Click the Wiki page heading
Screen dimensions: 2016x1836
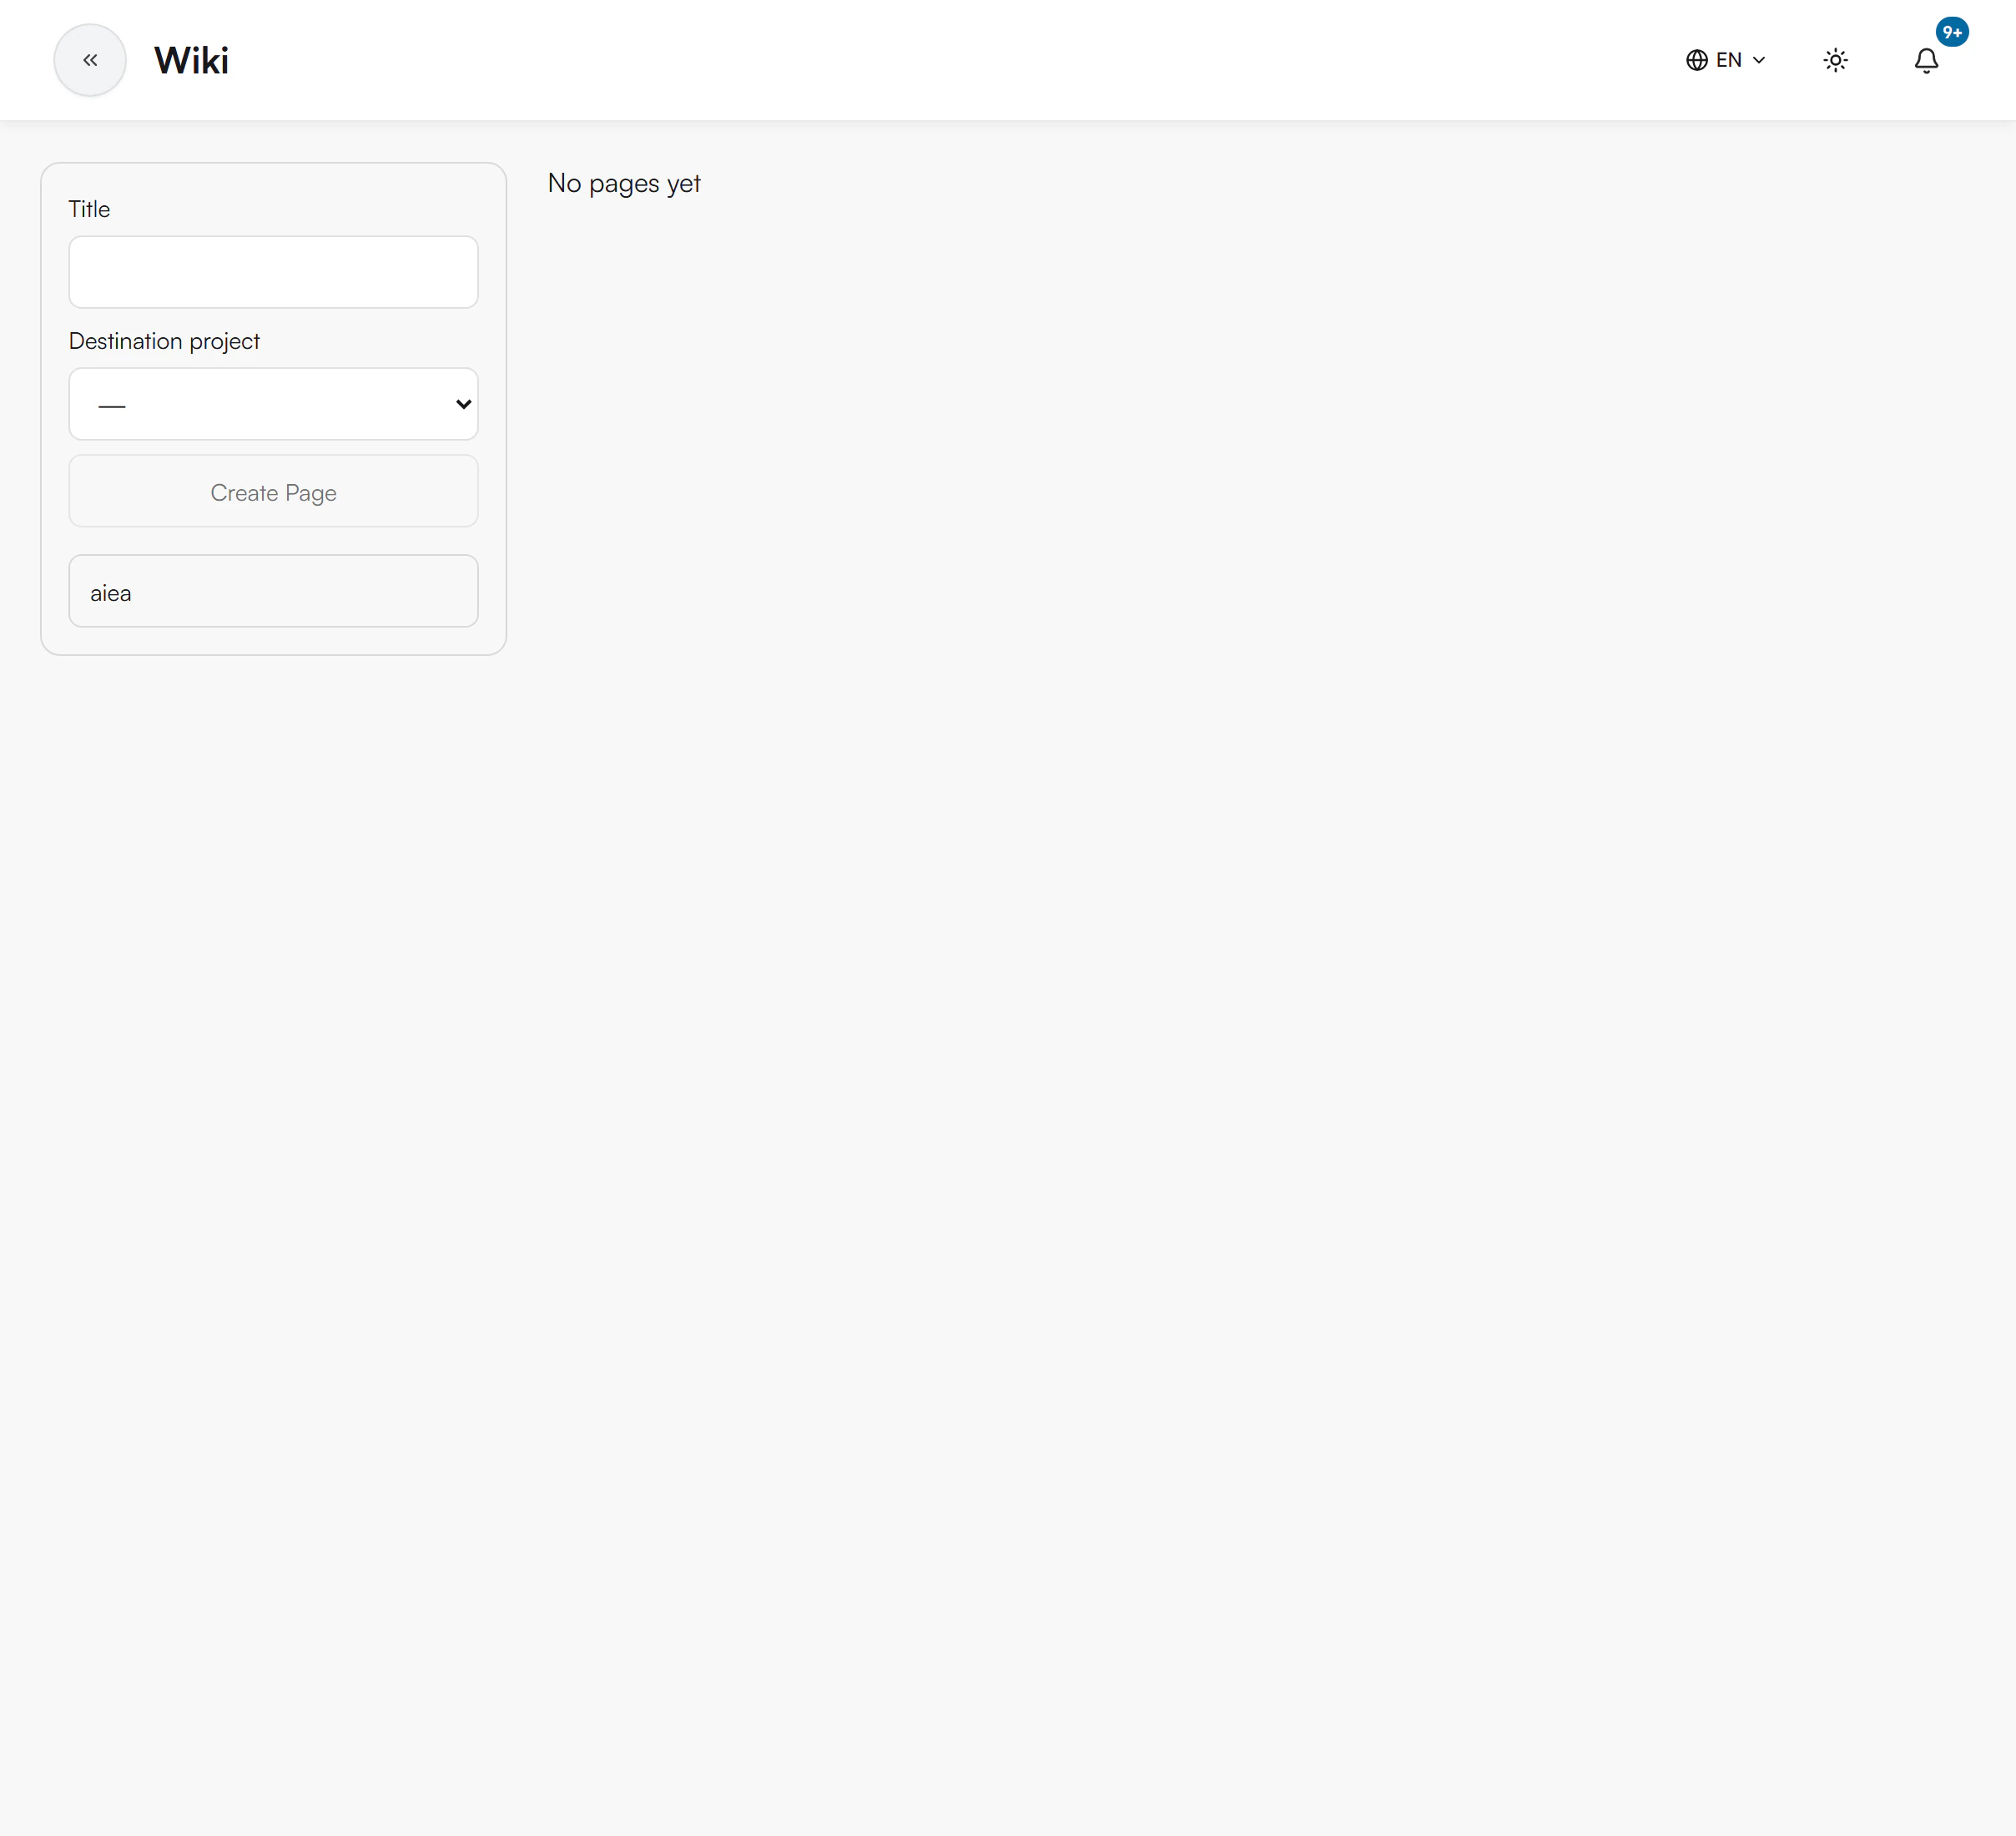click(191, 60)
